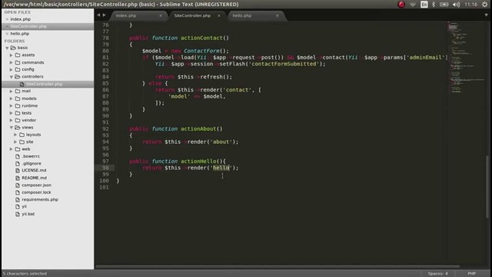492x277 pixels.
Task: Go to previous tab with left arrow
Action: (98, 15)
